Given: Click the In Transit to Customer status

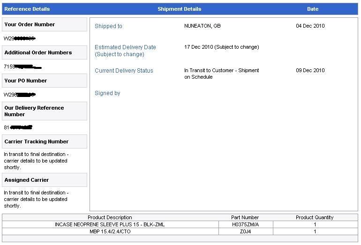Looking at the screenshot, I should click(x=221, y=74).
